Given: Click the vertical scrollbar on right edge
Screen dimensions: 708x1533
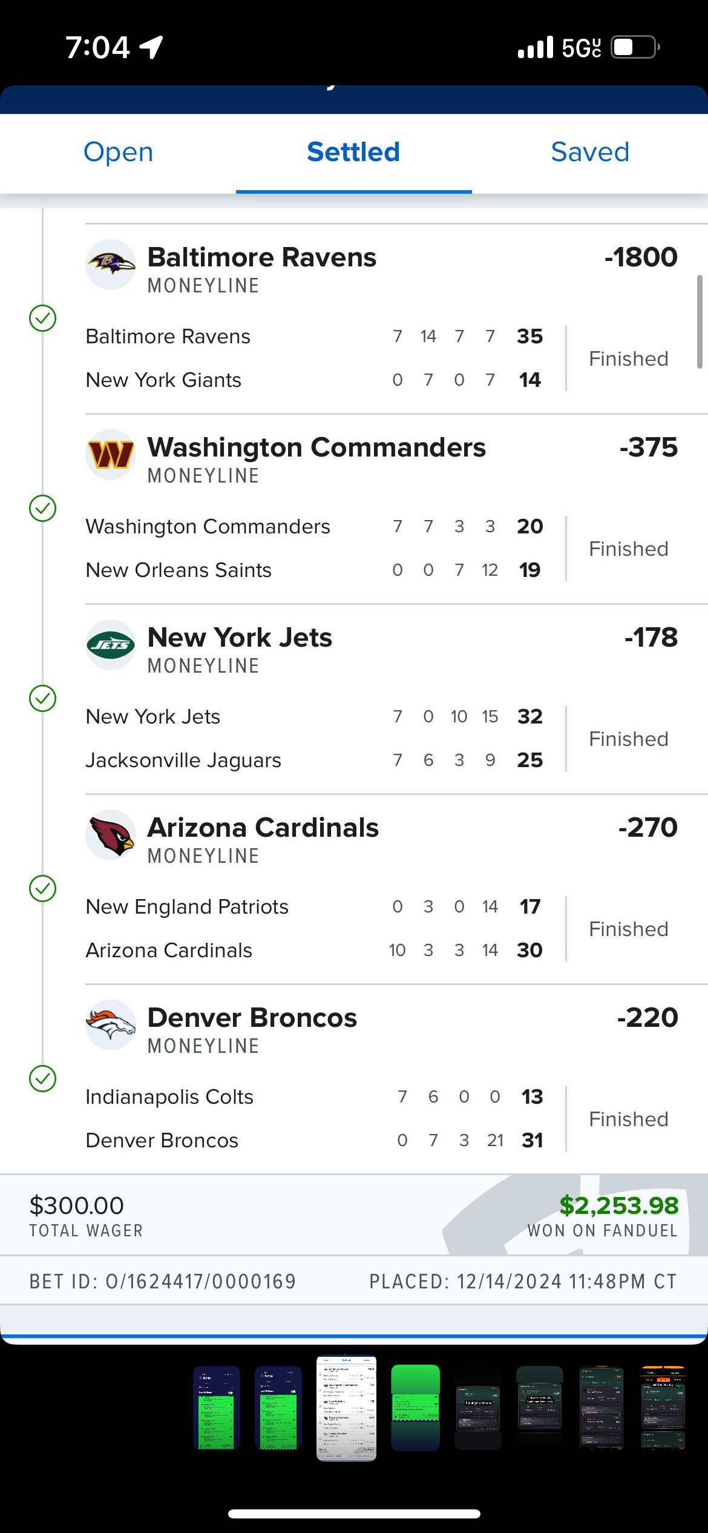Looking at the screenshot, I should tap(700, 321).
